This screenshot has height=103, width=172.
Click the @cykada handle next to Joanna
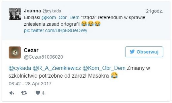pos(52,11)
